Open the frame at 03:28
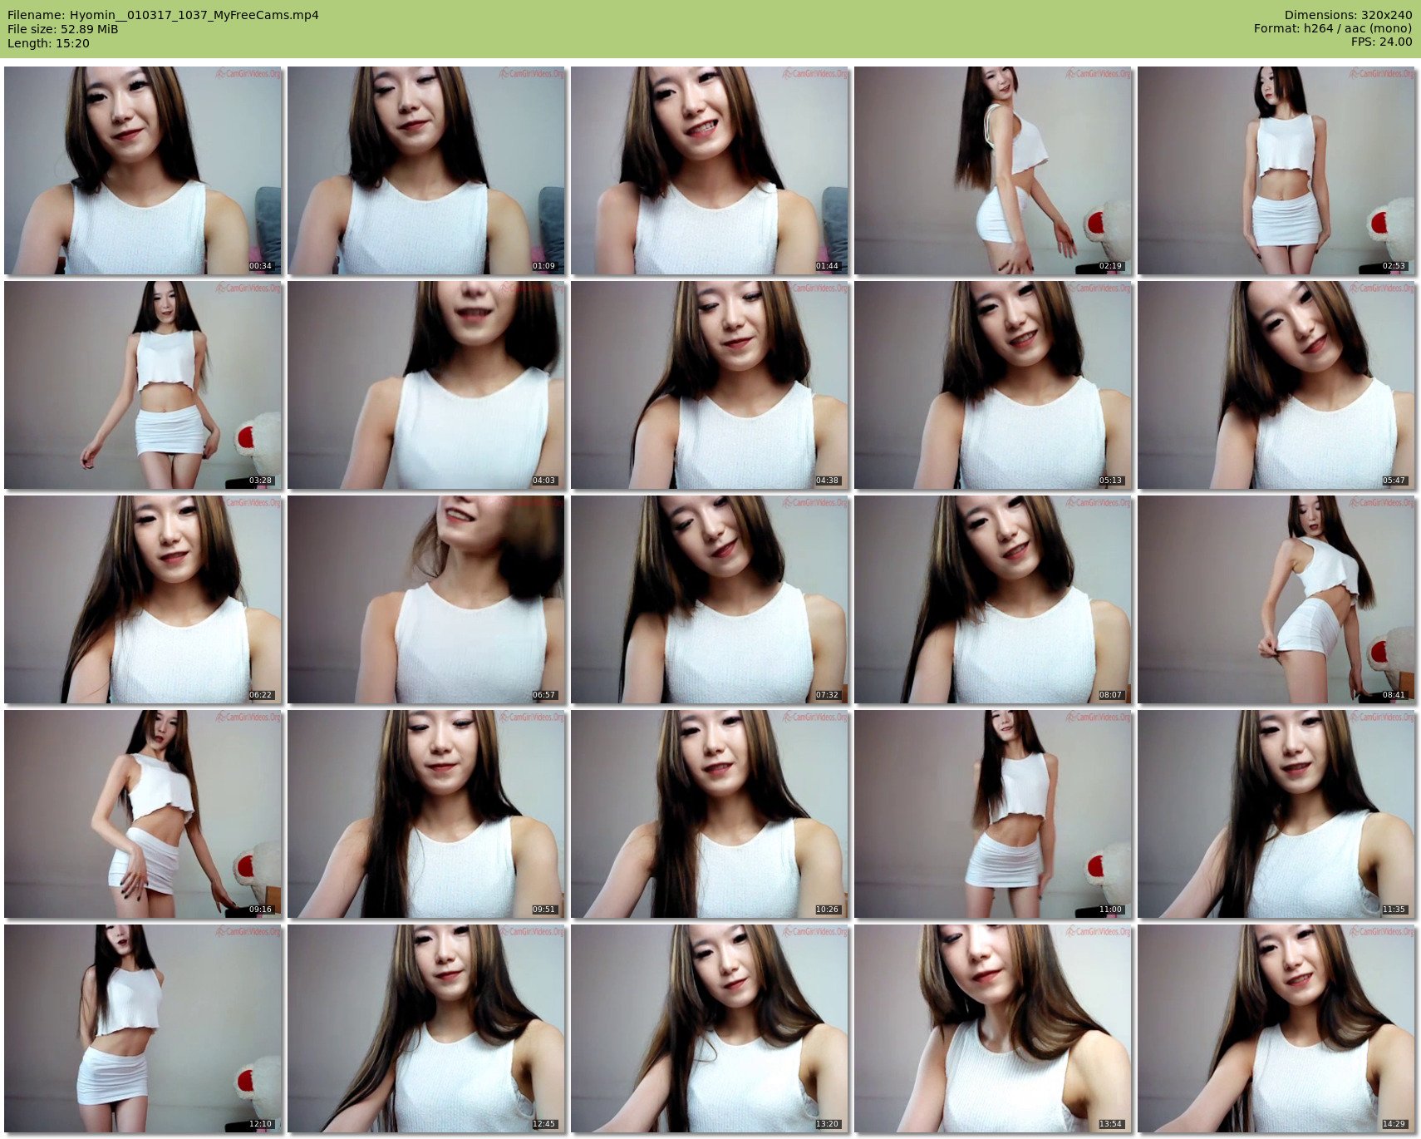 click(143, 385)
